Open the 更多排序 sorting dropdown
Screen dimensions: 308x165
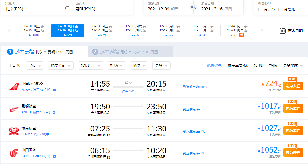point(293,65)
